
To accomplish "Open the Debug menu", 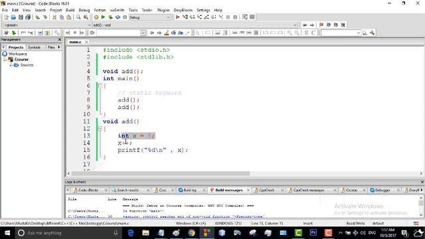I will (84, 10).
